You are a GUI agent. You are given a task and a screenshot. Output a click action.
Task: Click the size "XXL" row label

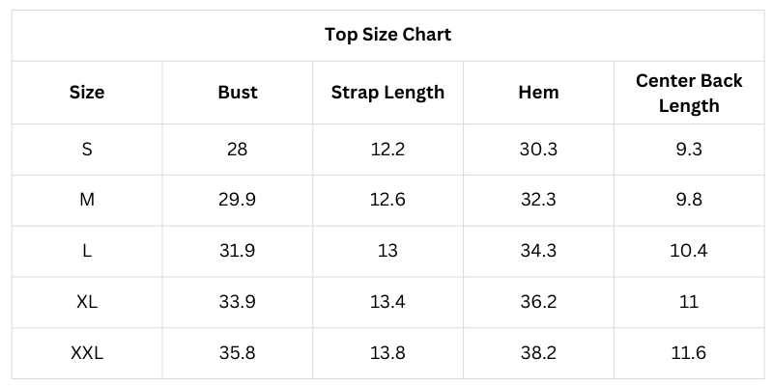click(x=87, y=353)
